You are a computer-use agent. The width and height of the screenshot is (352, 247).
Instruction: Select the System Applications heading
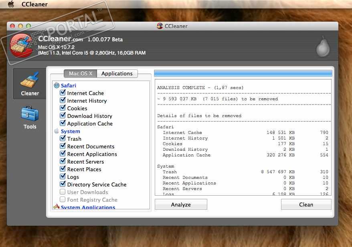point(88,207)
